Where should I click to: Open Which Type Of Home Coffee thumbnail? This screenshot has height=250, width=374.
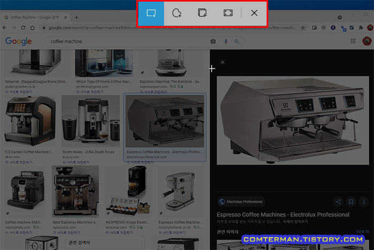coord(104,63)
